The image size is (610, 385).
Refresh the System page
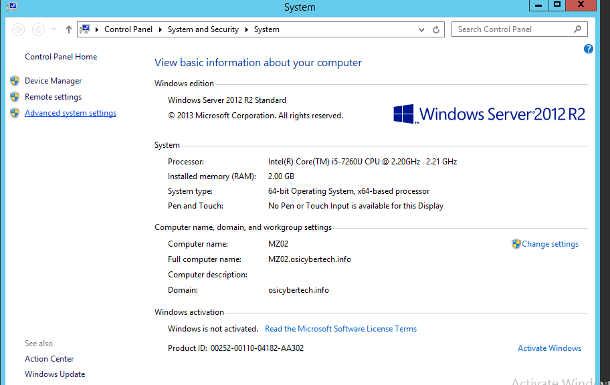(436, 29)
